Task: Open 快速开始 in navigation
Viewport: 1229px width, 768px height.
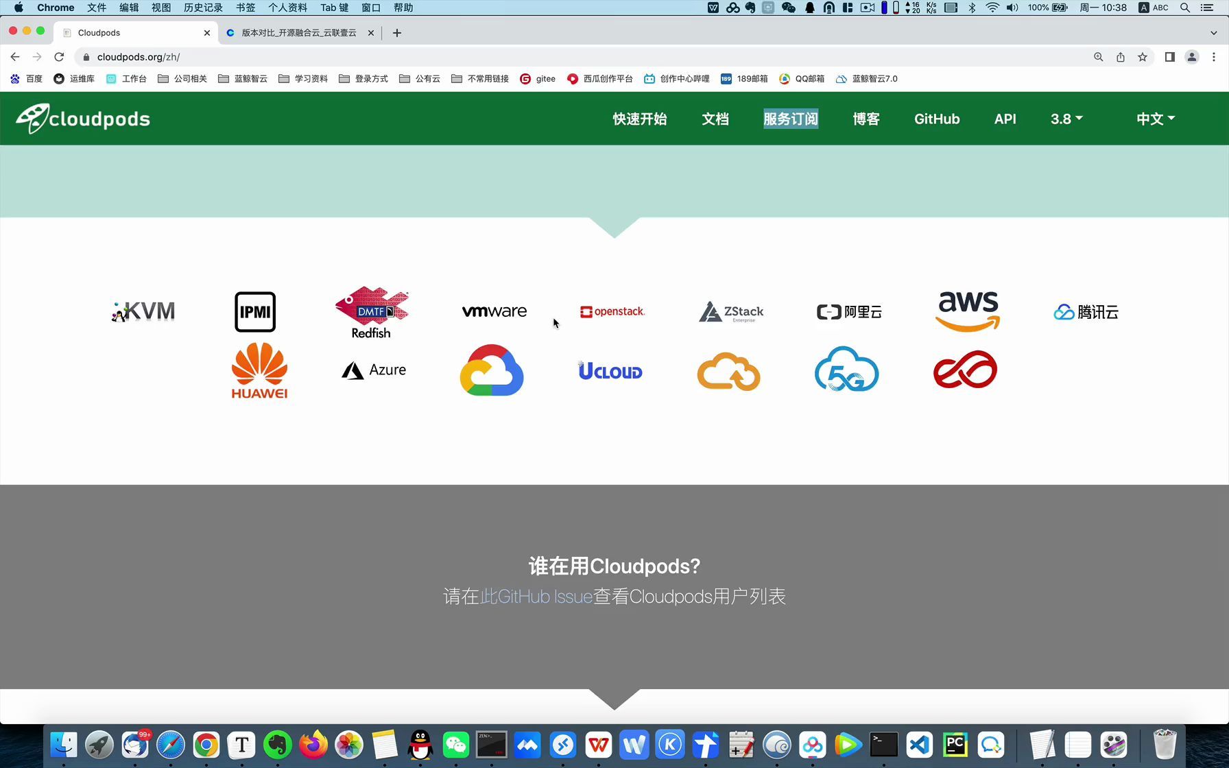Action: [640, 119]
